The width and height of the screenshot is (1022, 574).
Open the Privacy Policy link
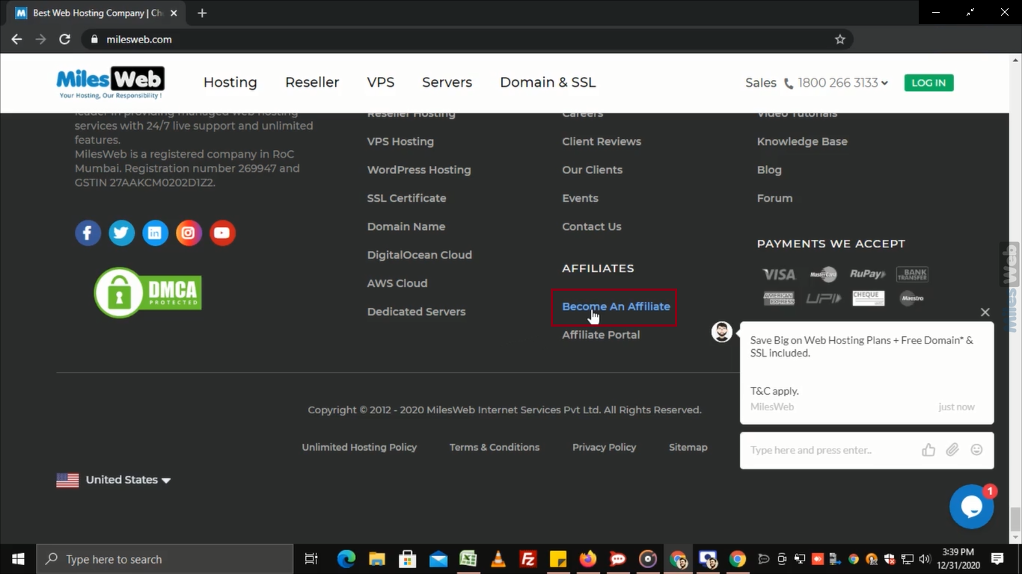tap(605, 447)
